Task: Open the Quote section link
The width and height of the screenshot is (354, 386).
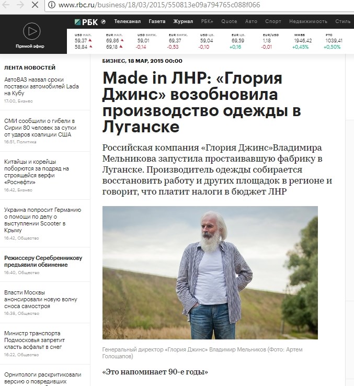Action: pos(229,21)
